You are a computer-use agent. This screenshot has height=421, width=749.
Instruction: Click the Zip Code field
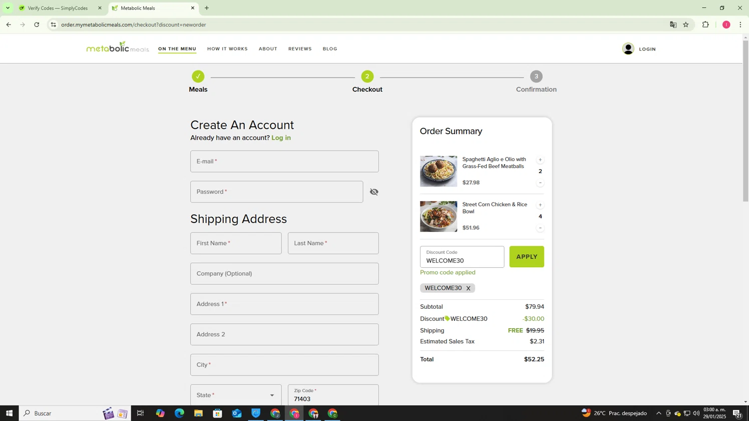coord(333,395)
